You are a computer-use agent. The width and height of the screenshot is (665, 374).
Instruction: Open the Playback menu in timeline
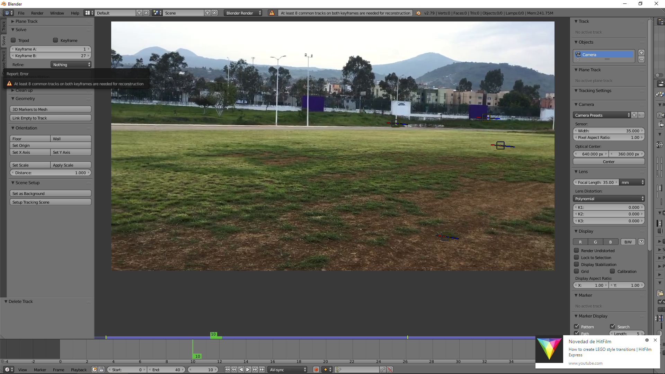(x=79, y=369)
